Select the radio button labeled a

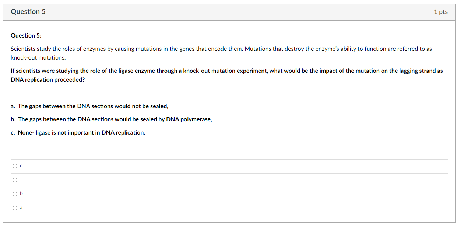coord(15,208)
